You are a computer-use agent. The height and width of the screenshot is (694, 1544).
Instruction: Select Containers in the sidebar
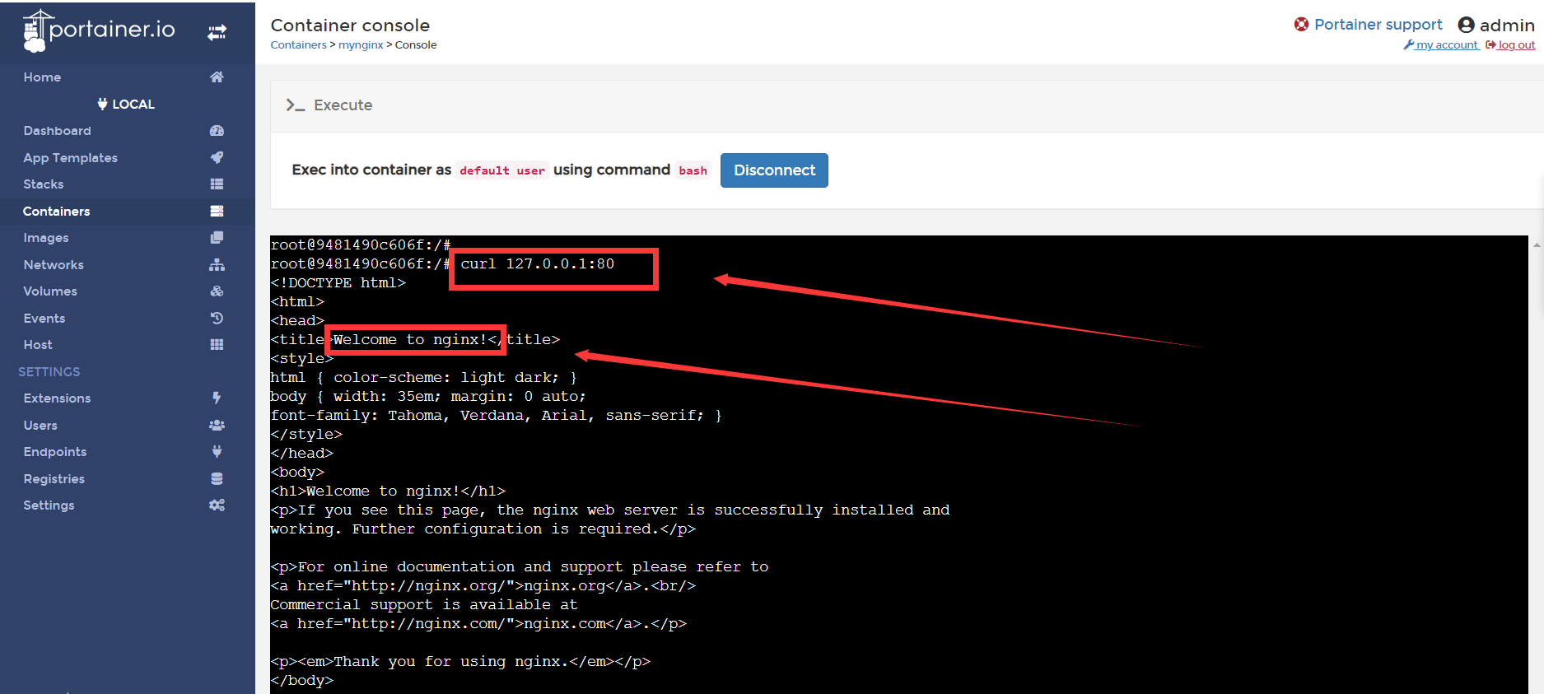coord(56,211)
